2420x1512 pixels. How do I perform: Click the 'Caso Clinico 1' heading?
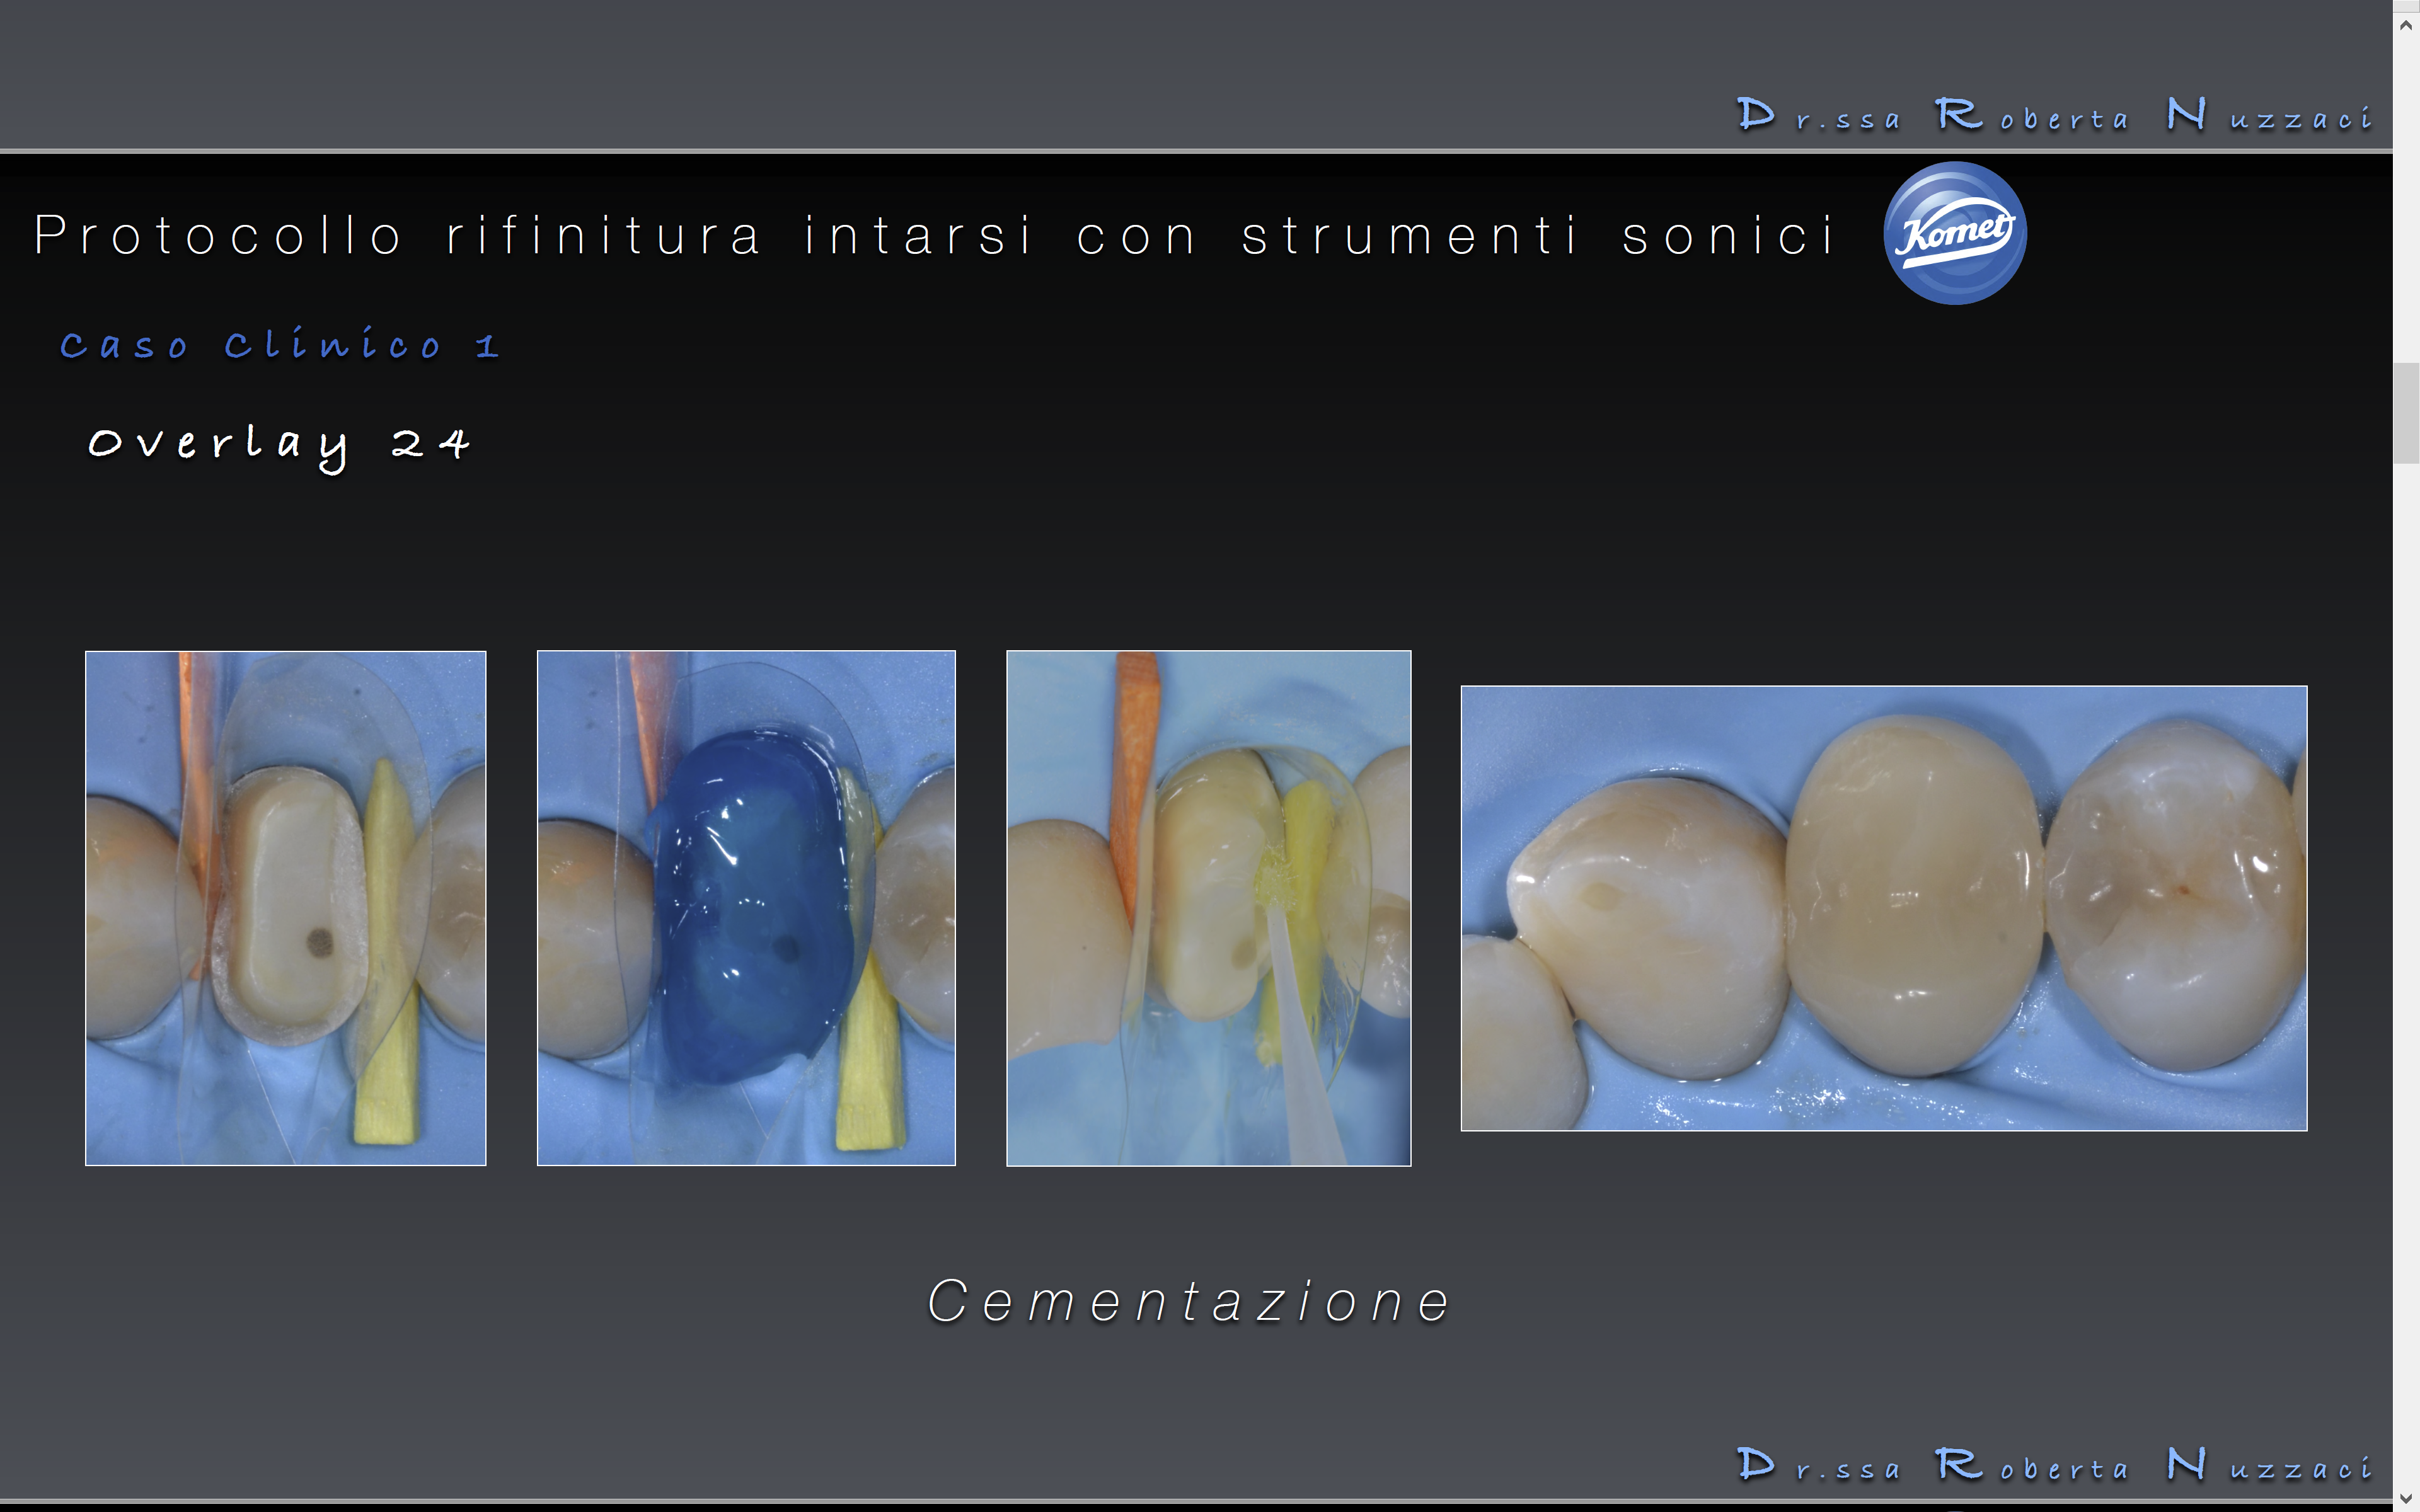tap(279, 344)
